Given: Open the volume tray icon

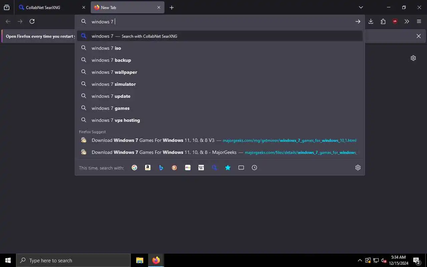Looking at the screenshot, I should coord(384,260).
